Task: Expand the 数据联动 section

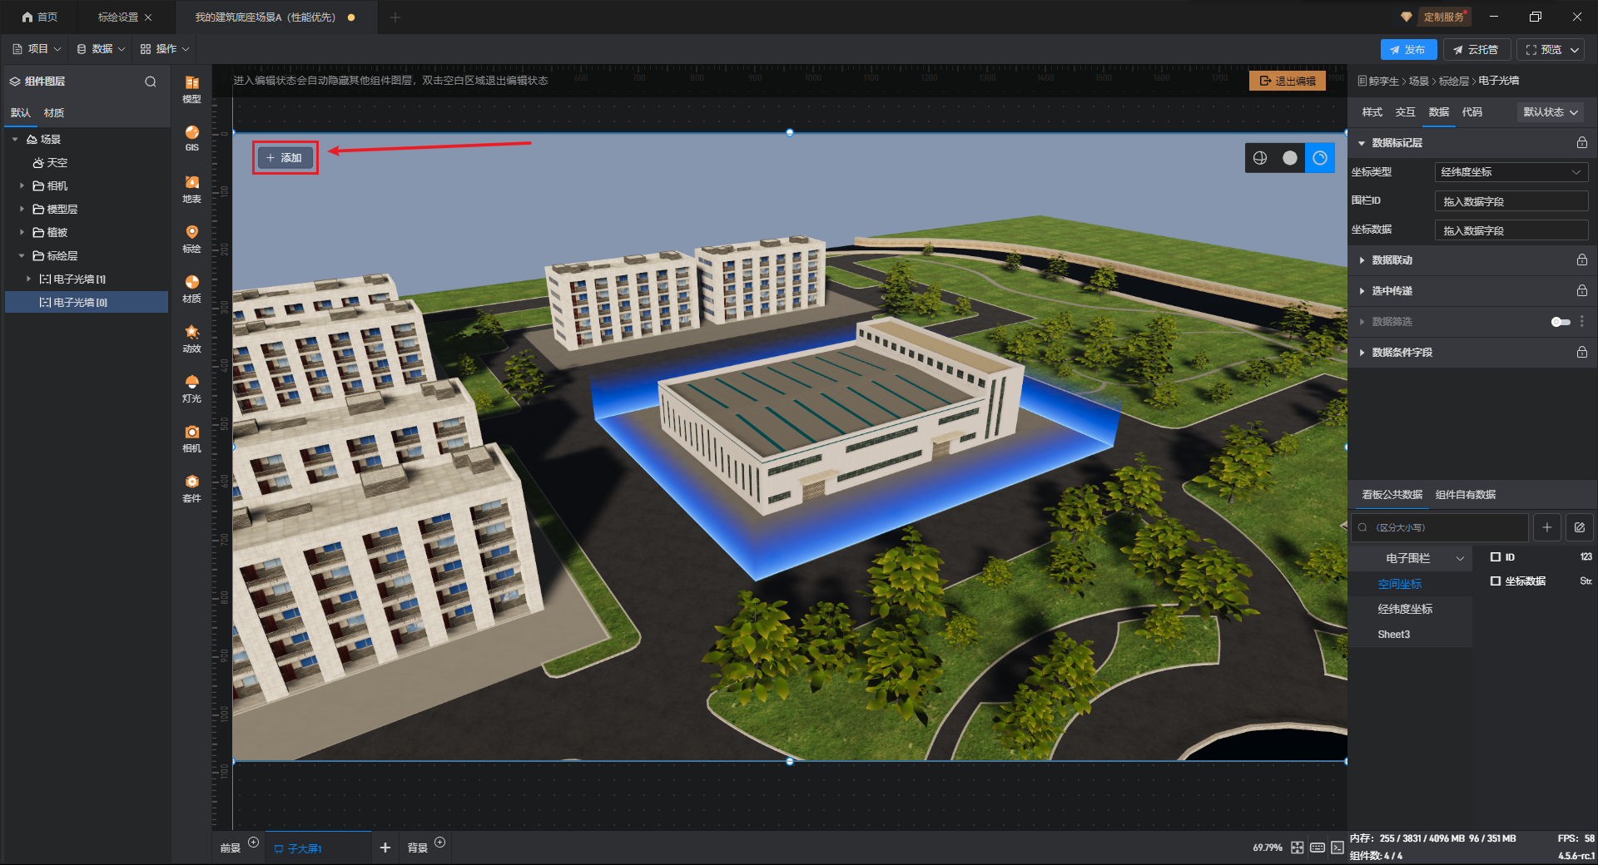Action: point(1392,260)
